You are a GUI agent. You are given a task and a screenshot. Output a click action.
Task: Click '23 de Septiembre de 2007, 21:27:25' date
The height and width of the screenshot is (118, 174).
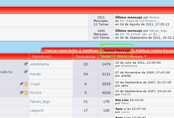tap(143, 82)
